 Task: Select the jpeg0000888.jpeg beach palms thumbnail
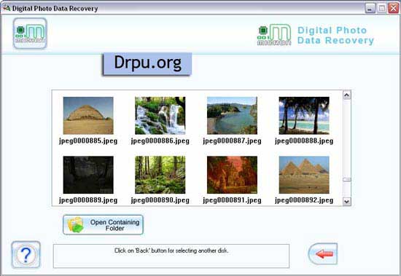pos(304,116)
